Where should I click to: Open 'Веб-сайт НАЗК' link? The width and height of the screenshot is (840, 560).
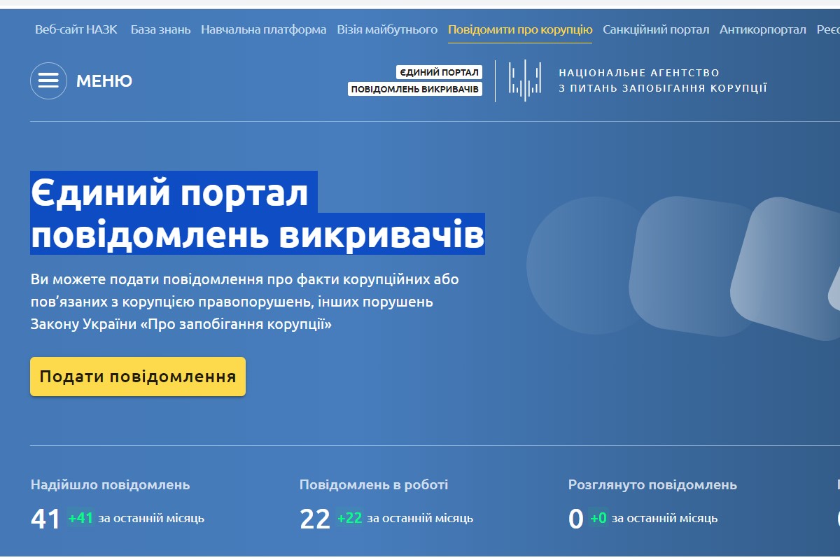coord(76,29)
